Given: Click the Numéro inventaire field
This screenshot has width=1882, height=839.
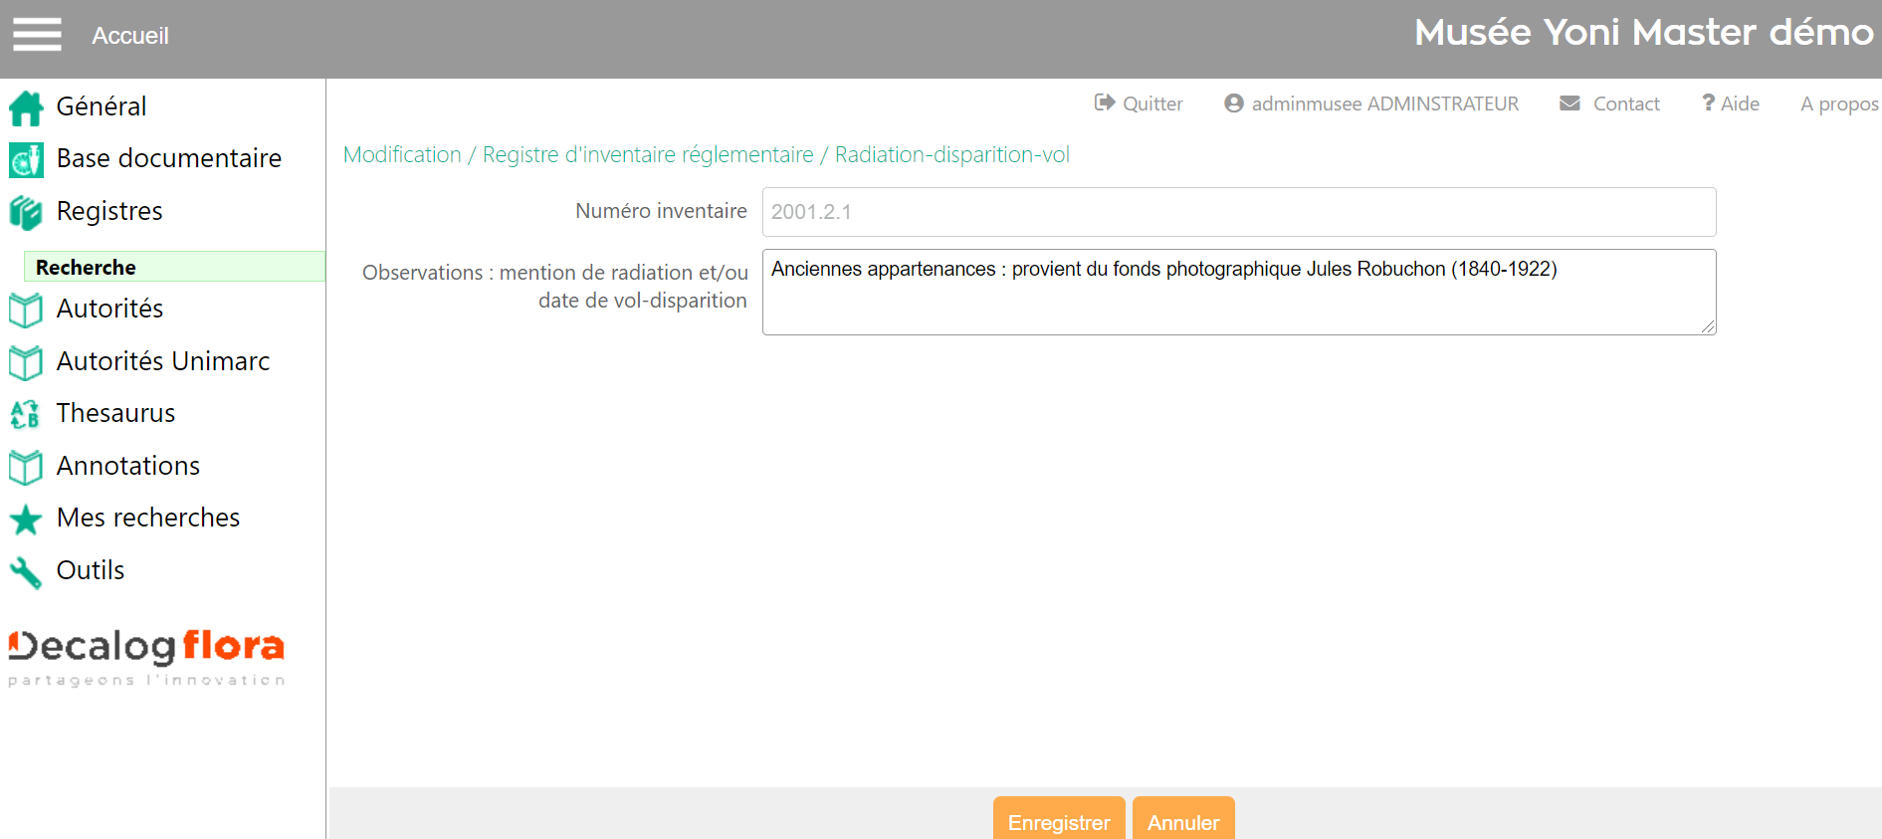Looking at the screenshot, I should click(x=1238, y=212).
